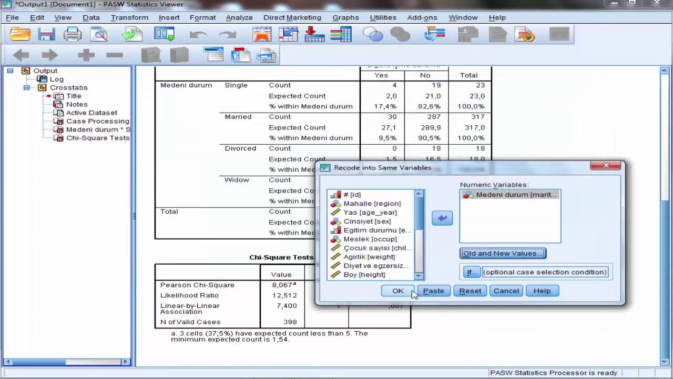Viewport: 673px width, 379px height.
Task: Select Agirlik [weight] variable in list
Action: pos(369,257)
